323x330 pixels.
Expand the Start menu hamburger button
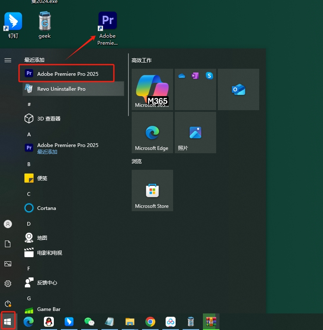8,60
